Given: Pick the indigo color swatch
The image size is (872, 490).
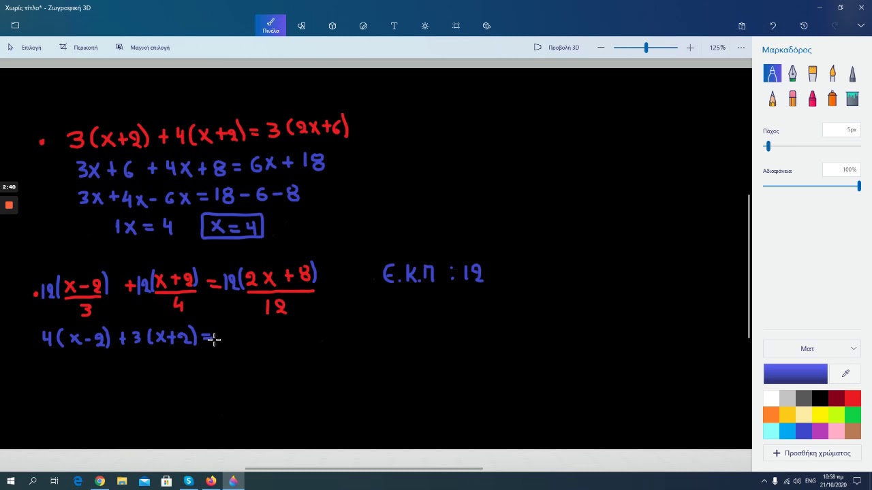Looking at the screenshot, I should click(804, 431).
